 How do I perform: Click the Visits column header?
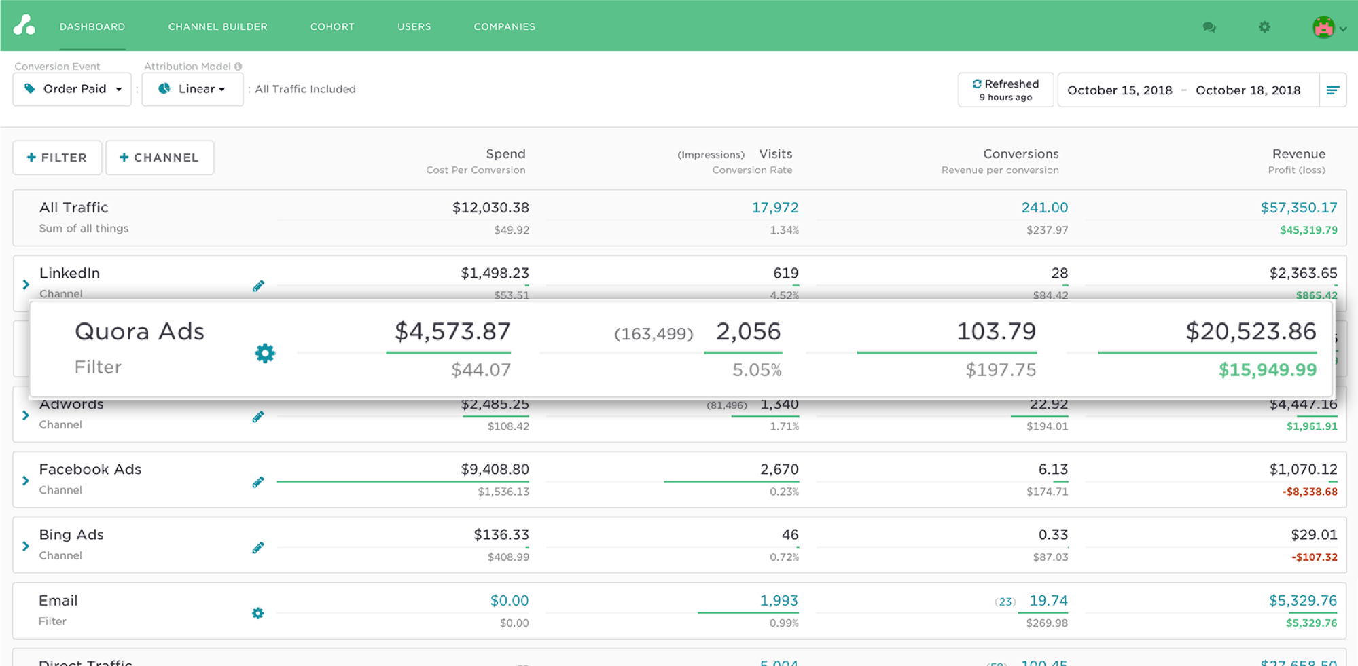pyautogui.click(x=776, y=154)
